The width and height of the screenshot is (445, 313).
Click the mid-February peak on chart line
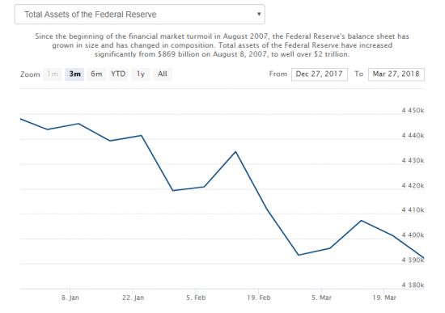(x=235, y=152)
